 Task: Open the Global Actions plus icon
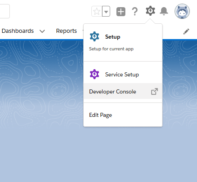pos(121,12)
